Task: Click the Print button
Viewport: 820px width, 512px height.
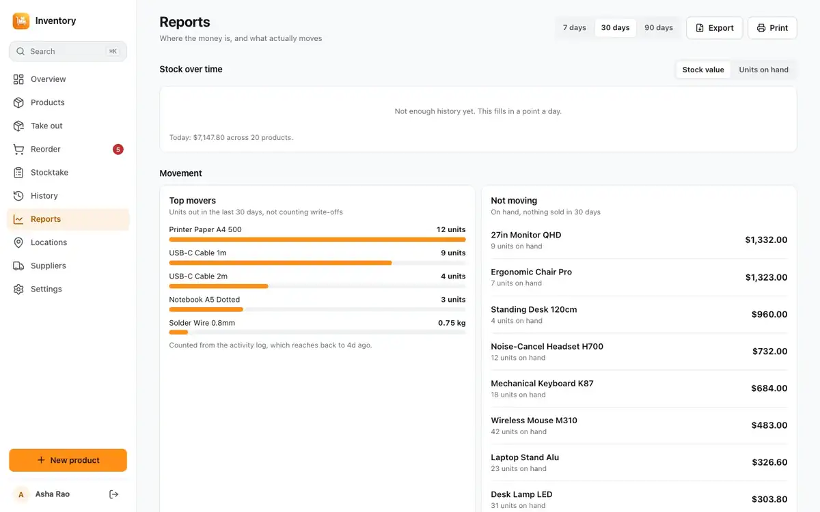Action: [x=772, y=28]
